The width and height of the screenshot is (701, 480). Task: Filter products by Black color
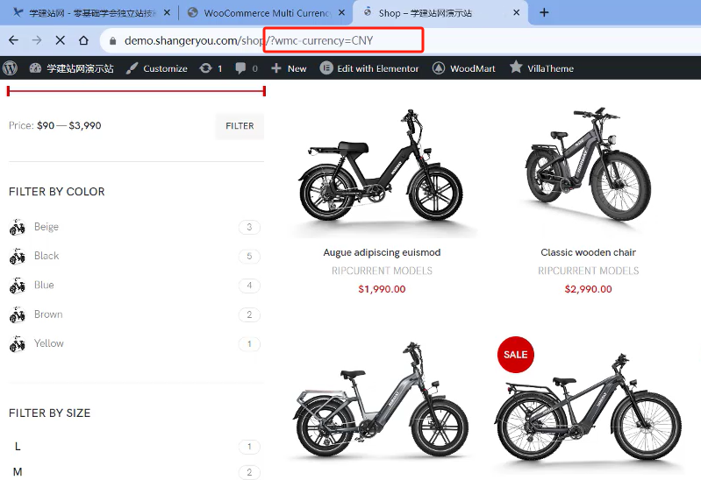point(46,256)
